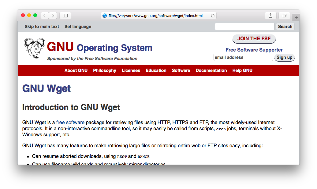Show all open tabs
The height and width of the screenshot is (189, 317).
point(284,15)
